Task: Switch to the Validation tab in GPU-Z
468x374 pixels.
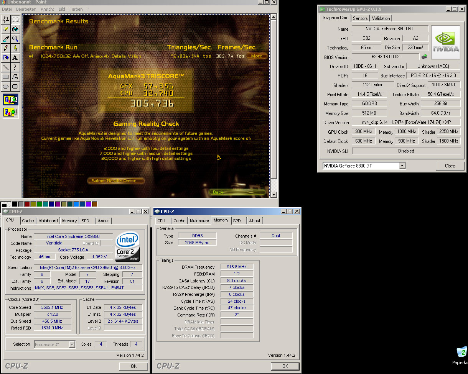Action: (381, 18)
